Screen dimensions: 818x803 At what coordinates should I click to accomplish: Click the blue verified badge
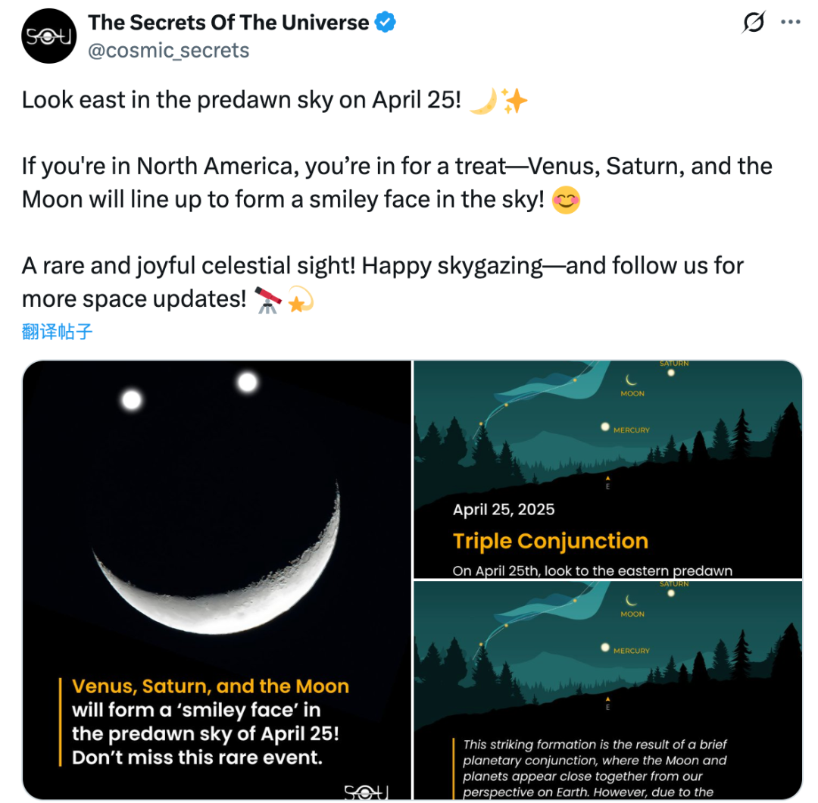[386, 23]
